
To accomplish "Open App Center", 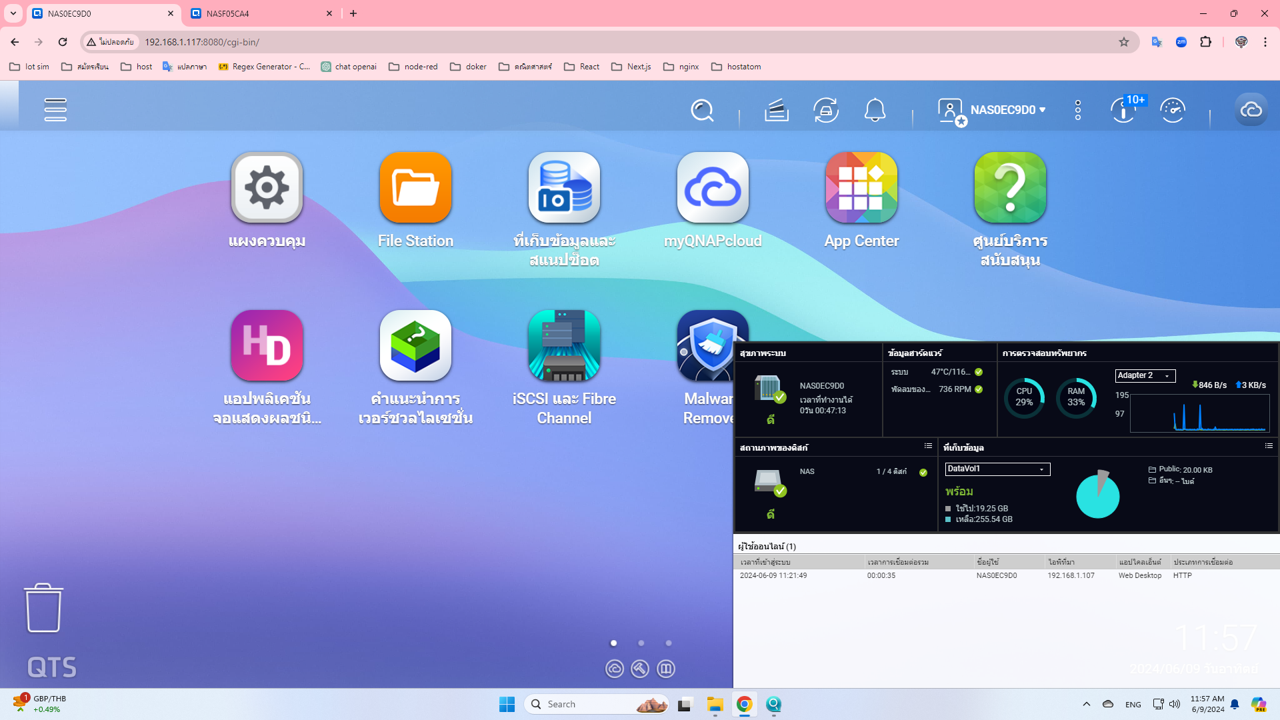I will (861, 187).
